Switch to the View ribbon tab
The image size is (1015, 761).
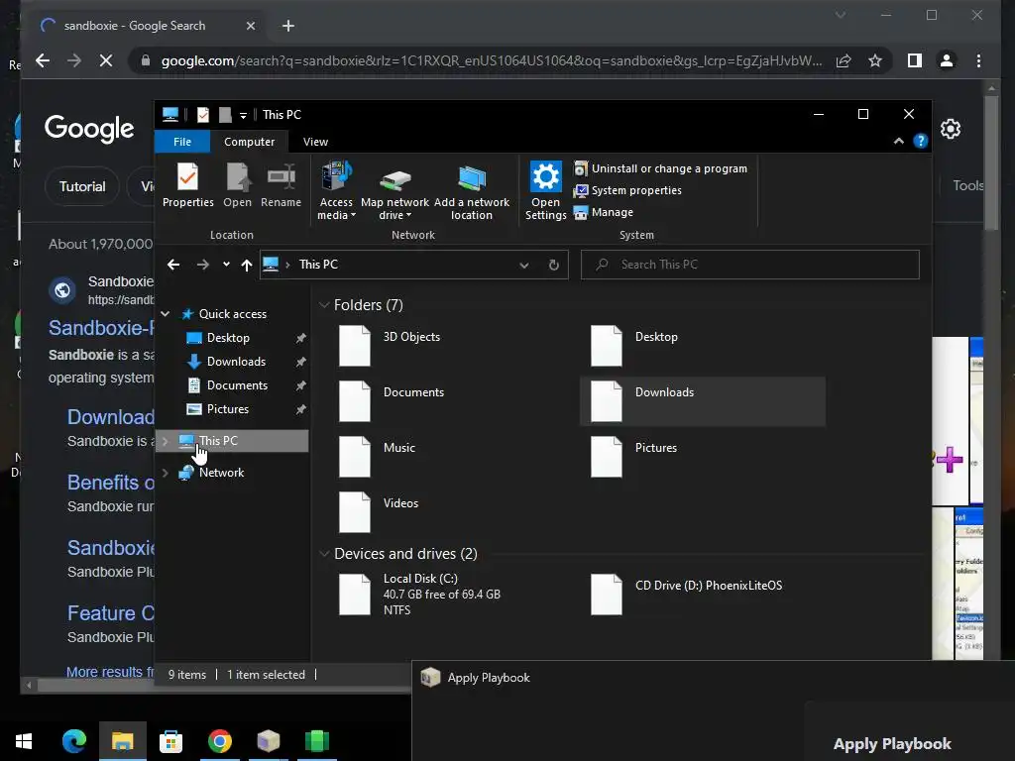click(315, 142)
